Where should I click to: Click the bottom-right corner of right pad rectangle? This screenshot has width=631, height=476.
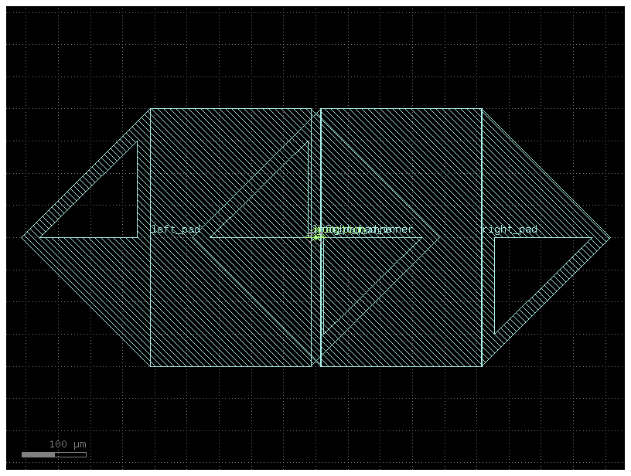[x=482, y=365]
